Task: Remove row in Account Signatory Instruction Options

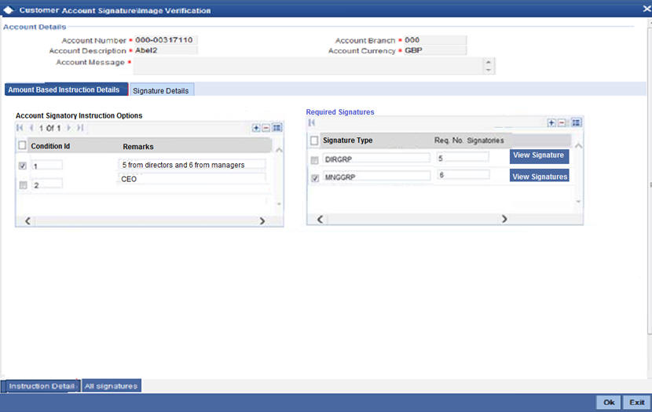Action: (266, 128)
